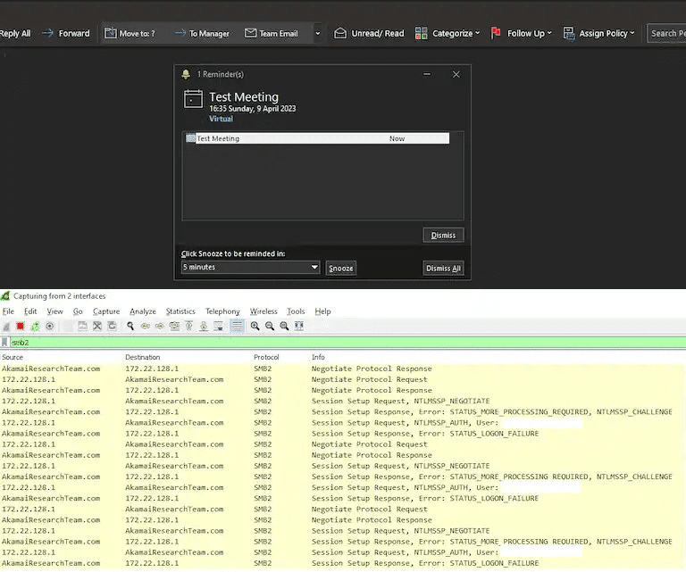Save the capture file in Wireshark toolbar
The height and width of the screenshot is (572, 686).
(82, 326)
